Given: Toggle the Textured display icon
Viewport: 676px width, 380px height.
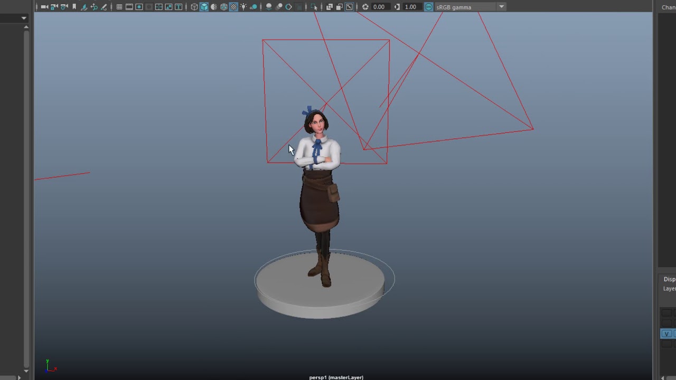Looking at the screenshot, I should point(233,7).
